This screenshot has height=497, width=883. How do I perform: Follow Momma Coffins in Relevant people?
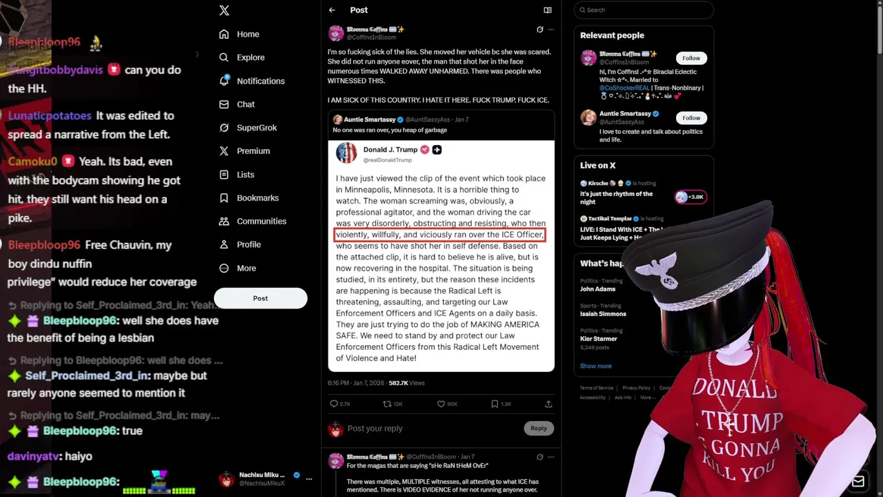click(x=691, y=58)
